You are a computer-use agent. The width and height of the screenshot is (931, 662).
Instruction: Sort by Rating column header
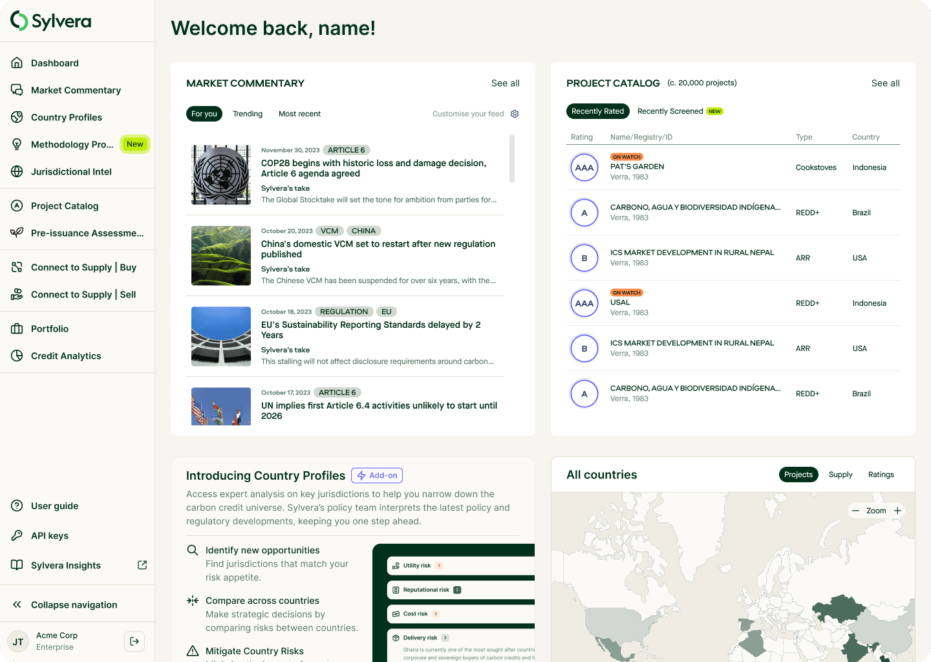582,137
